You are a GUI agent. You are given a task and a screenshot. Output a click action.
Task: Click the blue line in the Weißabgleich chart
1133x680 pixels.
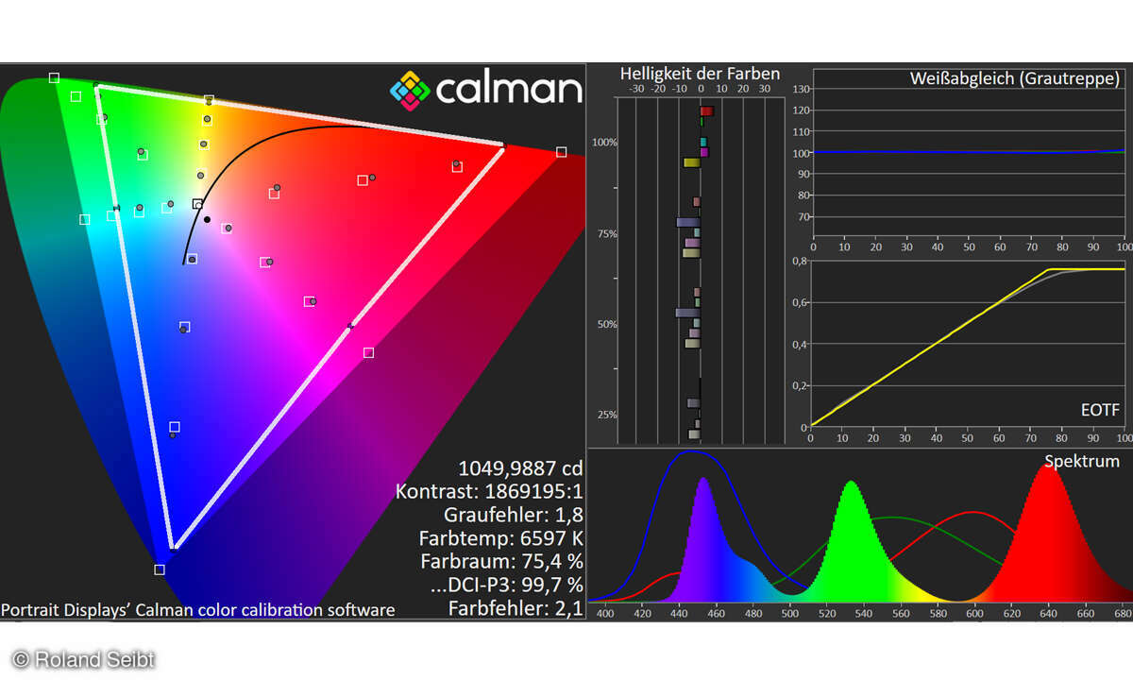[x=969, y=151]
